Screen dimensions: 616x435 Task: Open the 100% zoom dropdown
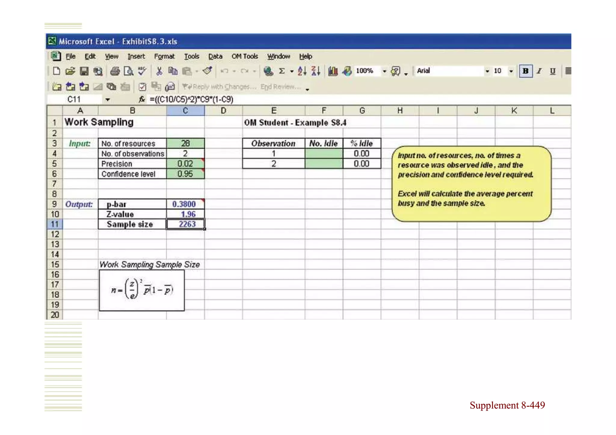click(384, 71)
